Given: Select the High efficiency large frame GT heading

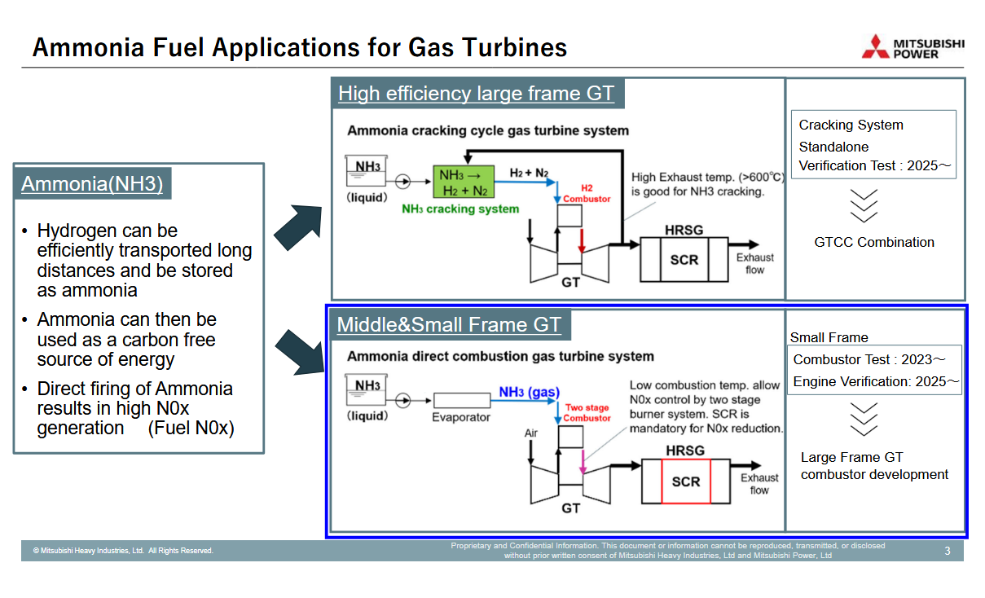Looking at the screenshot, I should pos(476,94).
